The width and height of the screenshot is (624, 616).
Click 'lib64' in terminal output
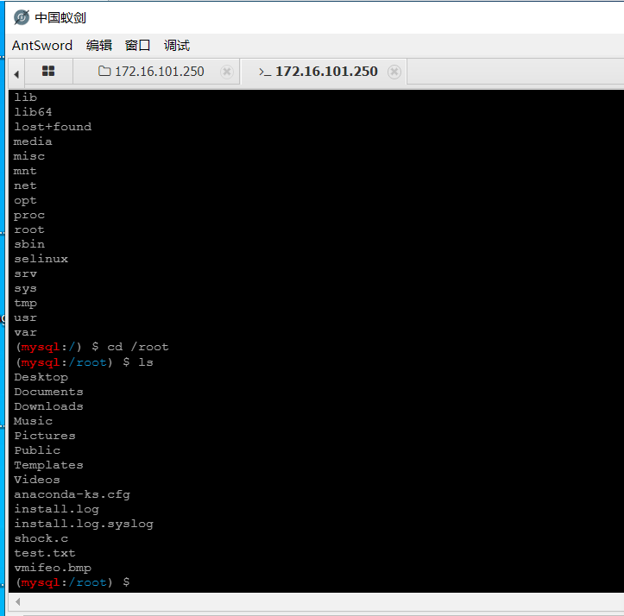pyautogui.click(x=33, y=112)
